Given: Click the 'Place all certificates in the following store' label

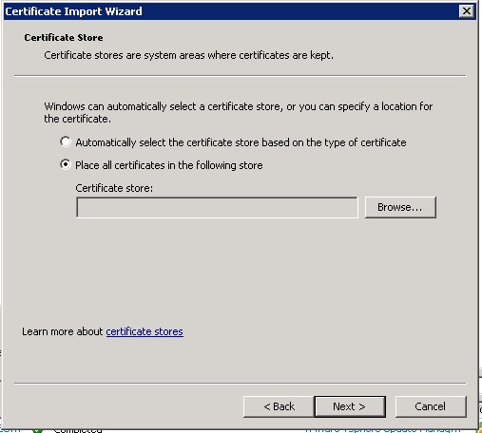Looking at the screenshot, I should 169,165.
